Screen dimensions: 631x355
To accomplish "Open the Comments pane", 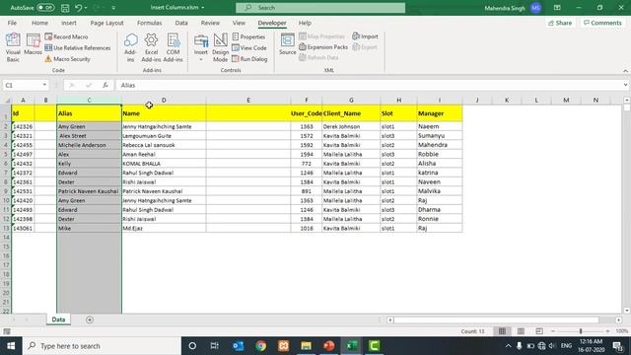I will click(602, 23).
